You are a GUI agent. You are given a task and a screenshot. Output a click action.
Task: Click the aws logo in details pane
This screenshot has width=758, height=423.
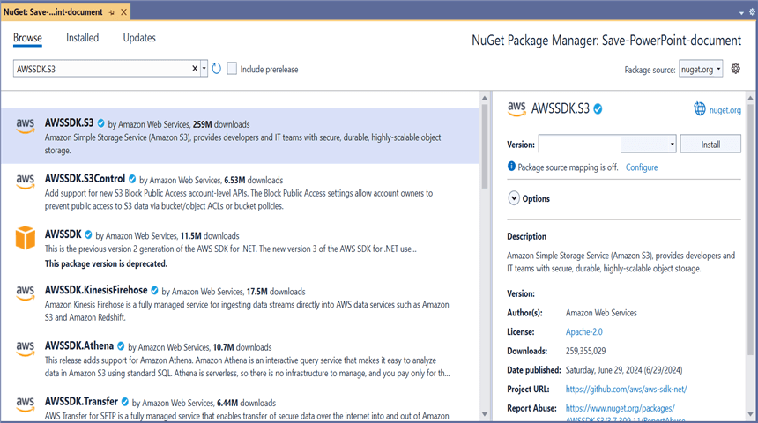coord(516,108)
